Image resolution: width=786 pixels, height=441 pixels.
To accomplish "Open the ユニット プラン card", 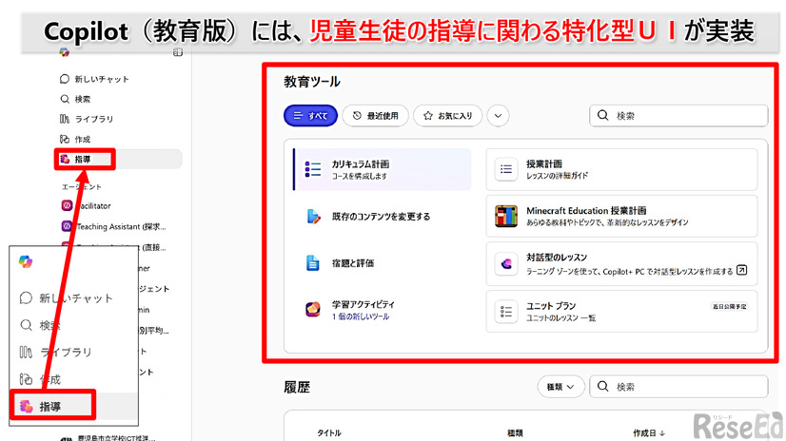I will click(x=621, y=312).
